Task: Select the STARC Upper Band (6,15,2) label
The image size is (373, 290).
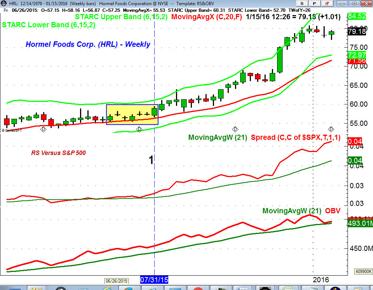Action: click(x=121, y=17)
